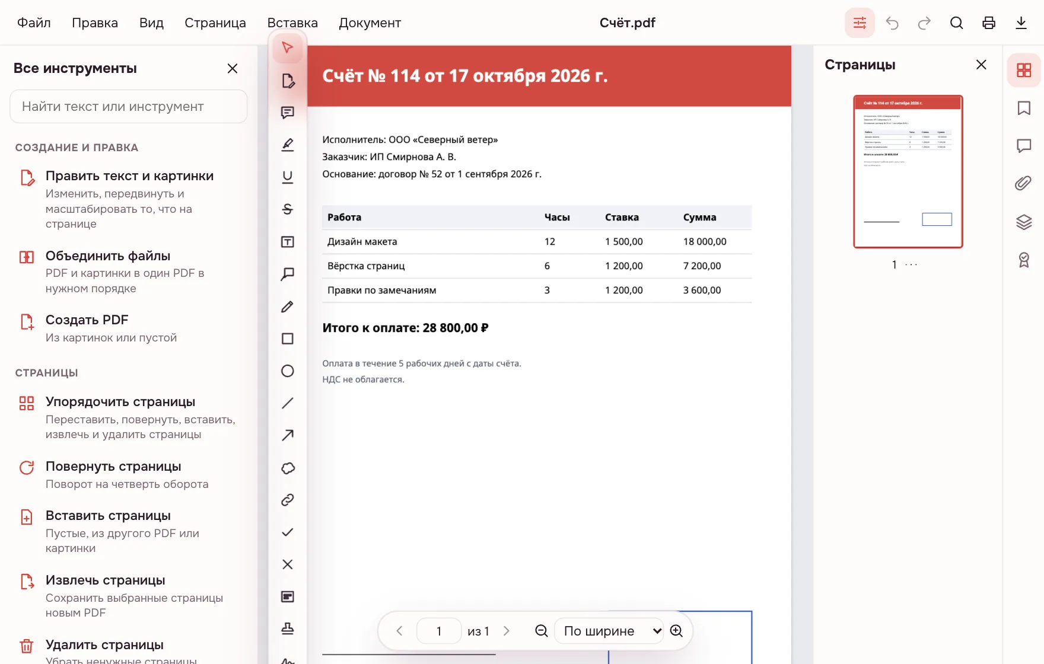Choose 'Упорядочить страницы' tool

[x=129, y=417]
